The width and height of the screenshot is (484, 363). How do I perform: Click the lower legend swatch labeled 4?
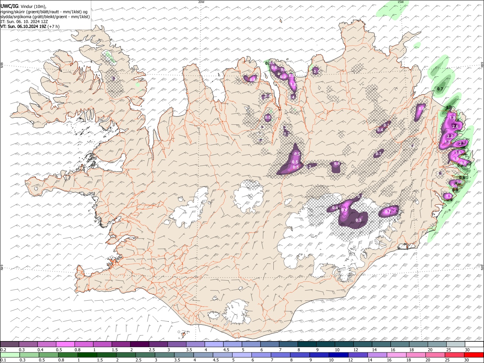(203, 355)
